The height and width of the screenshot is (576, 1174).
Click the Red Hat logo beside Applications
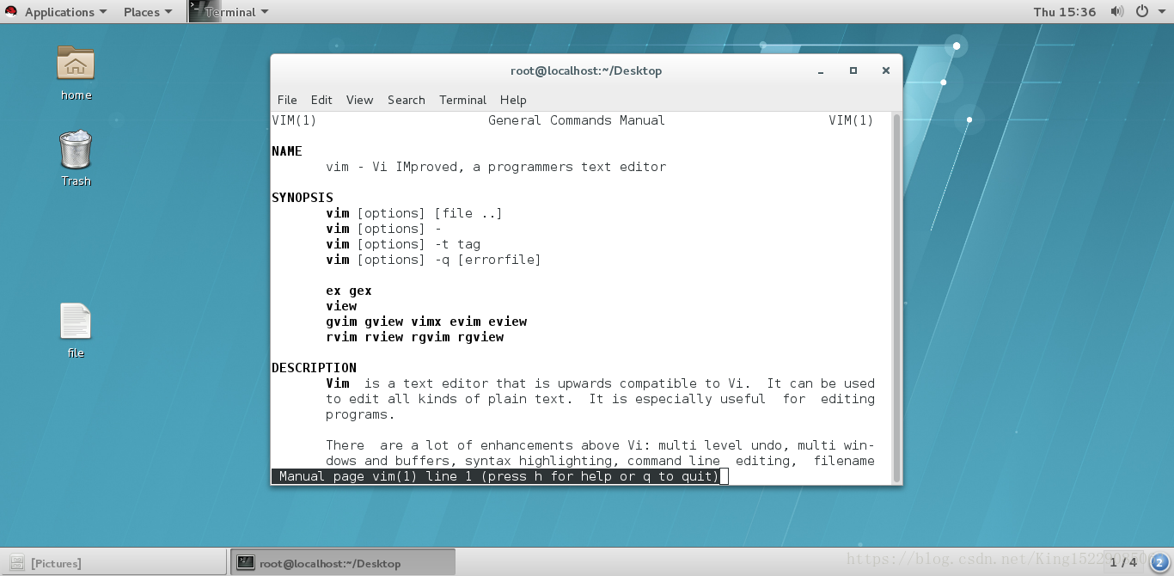[x=11, y=12]
